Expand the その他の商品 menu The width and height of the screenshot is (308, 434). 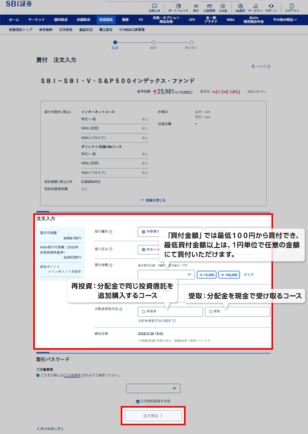point(285,20)
